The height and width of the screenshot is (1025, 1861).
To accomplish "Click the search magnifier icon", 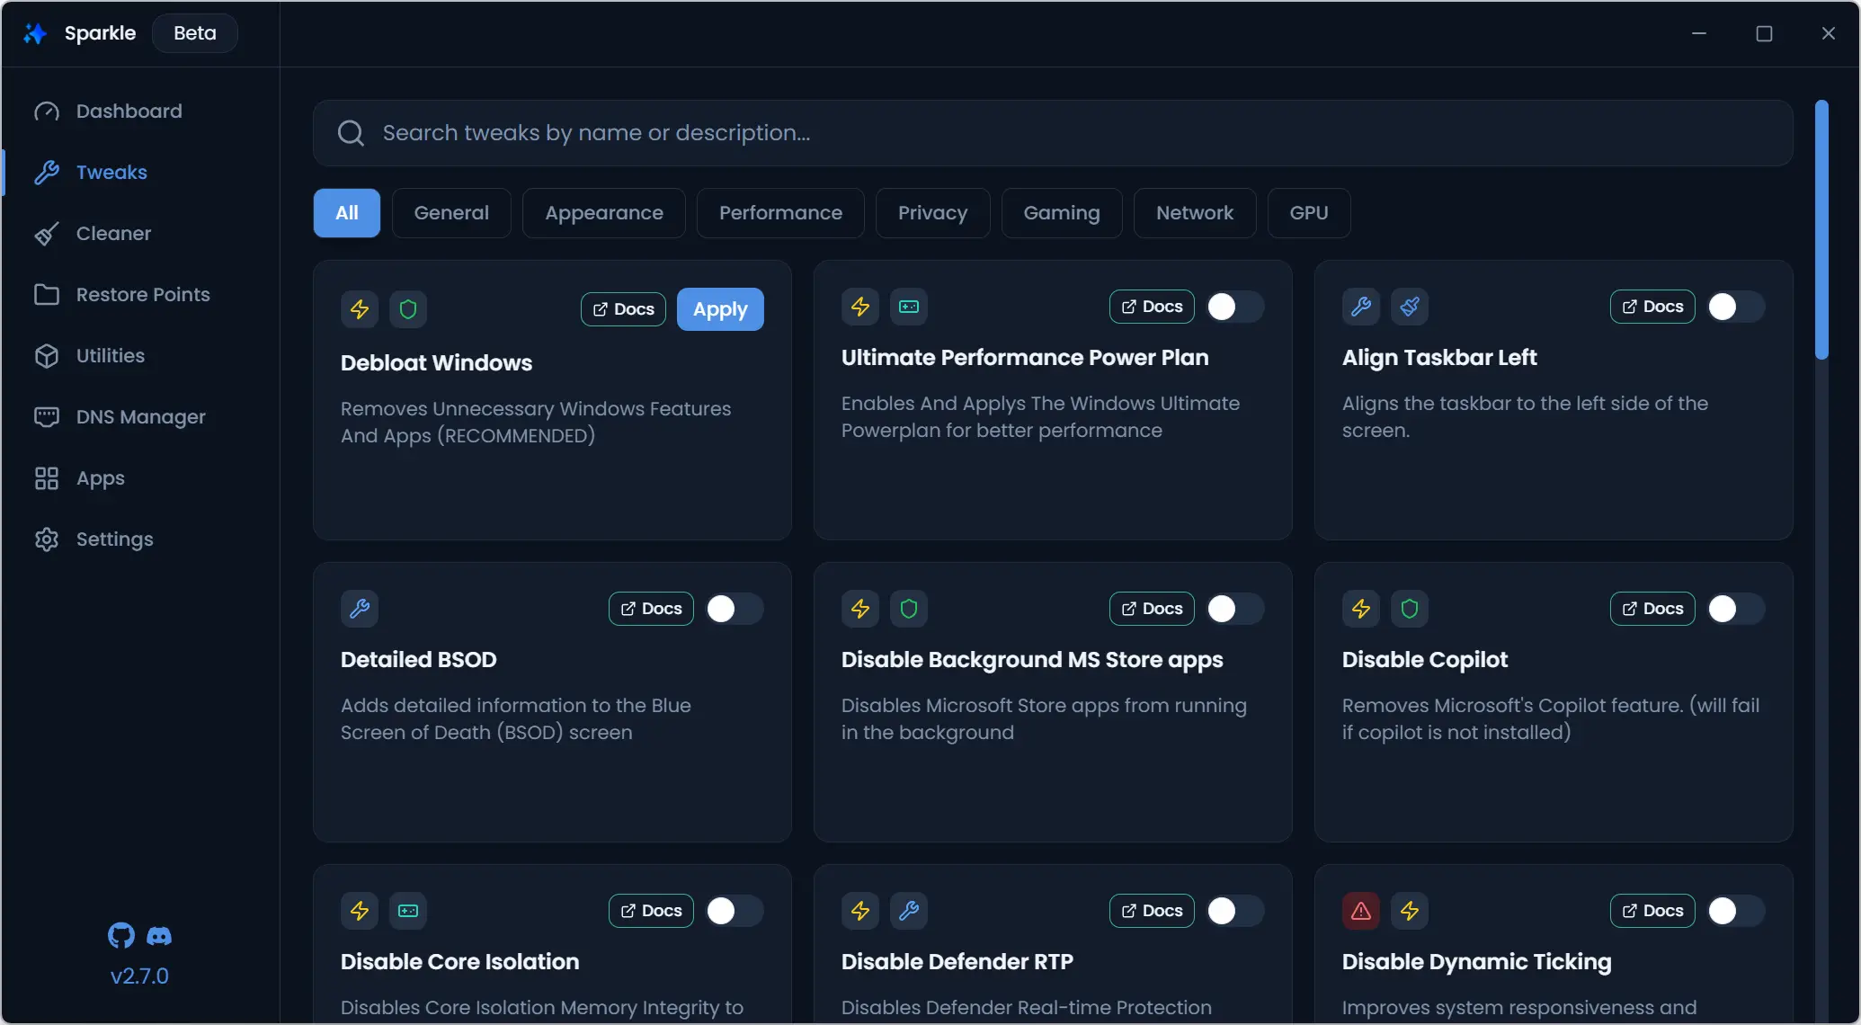I will 351,133.
